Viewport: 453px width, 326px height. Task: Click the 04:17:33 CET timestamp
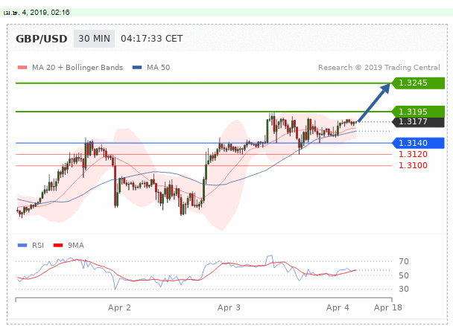click(152, 39)
